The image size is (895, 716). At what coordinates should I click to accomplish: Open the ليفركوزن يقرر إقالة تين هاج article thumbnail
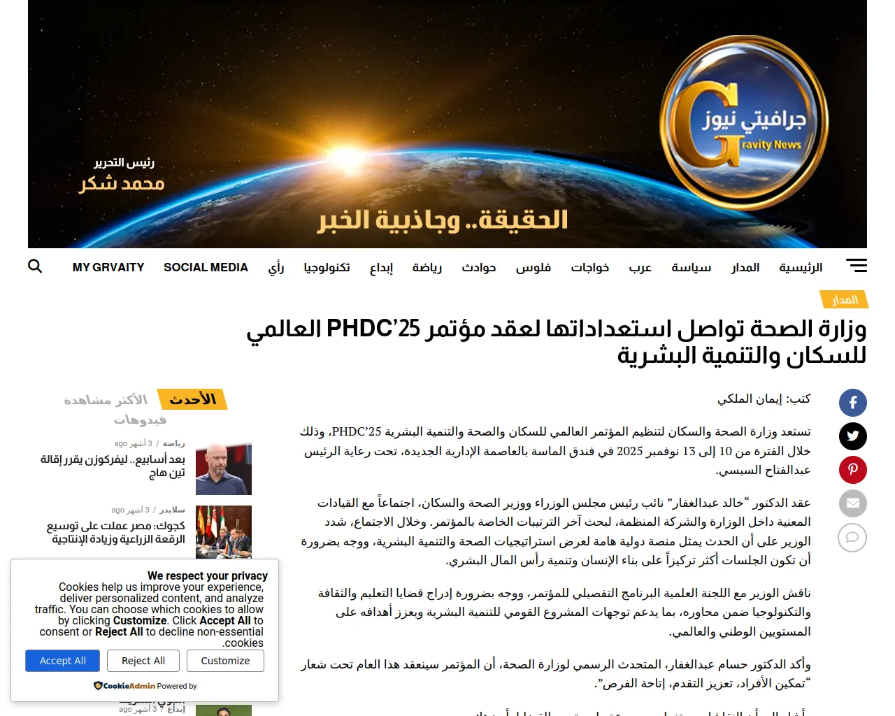(223, 469)
